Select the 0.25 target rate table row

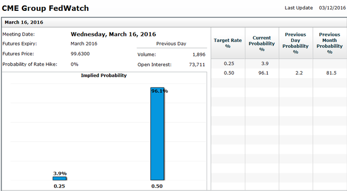tap(279, 64)
